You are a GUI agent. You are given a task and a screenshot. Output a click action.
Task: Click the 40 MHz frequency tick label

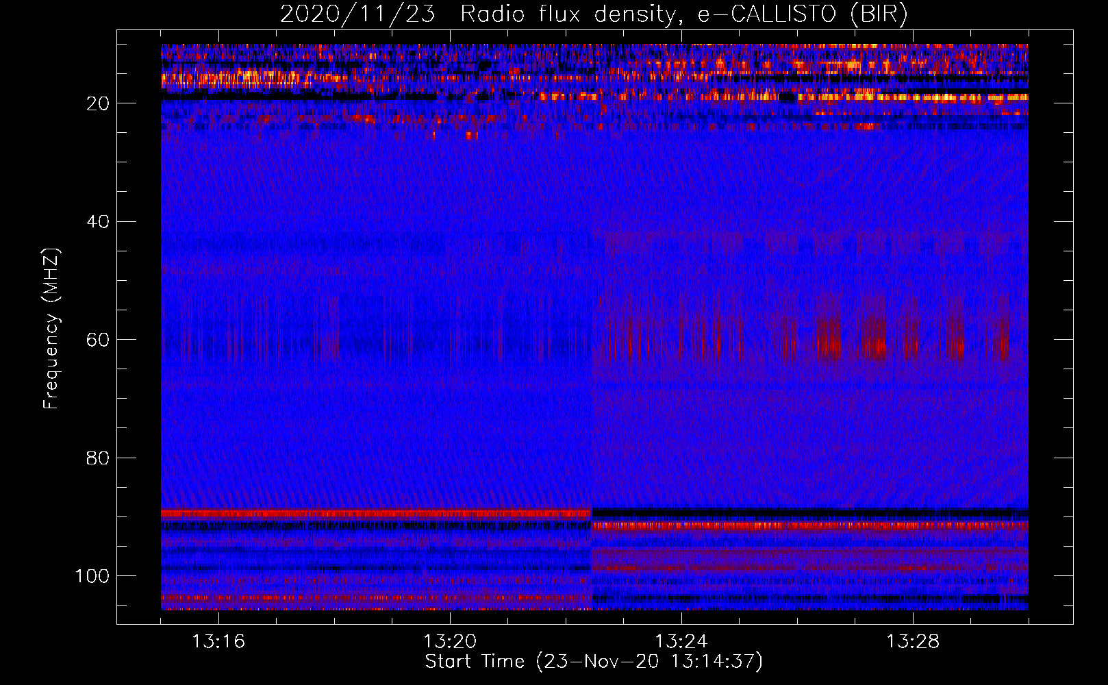[98, 222]
